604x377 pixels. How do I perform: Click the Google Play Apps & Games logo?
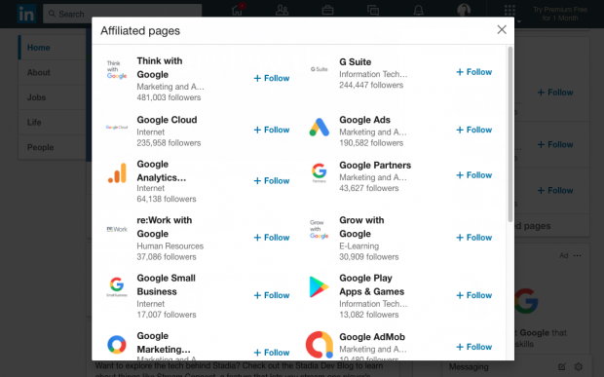tap(319, 286)
